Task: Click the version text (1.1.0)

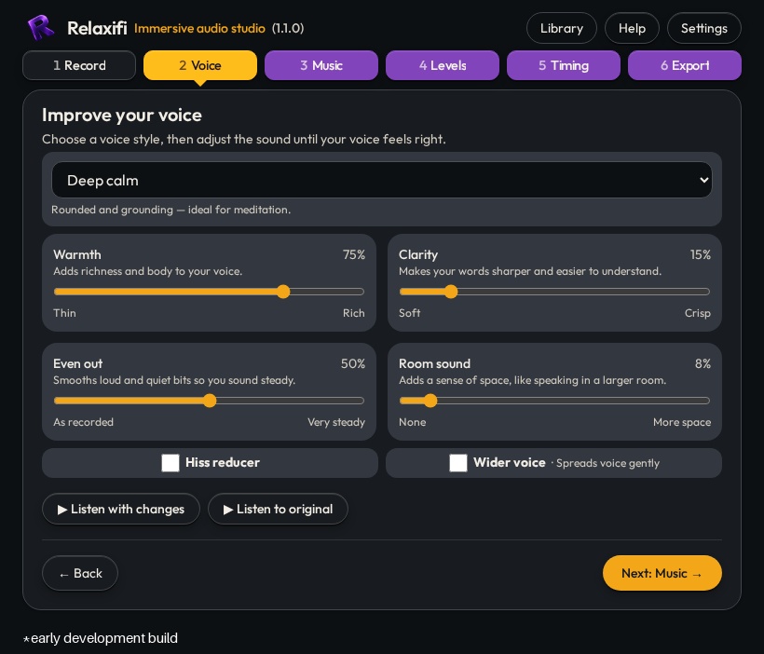Action: coord(288,28)
